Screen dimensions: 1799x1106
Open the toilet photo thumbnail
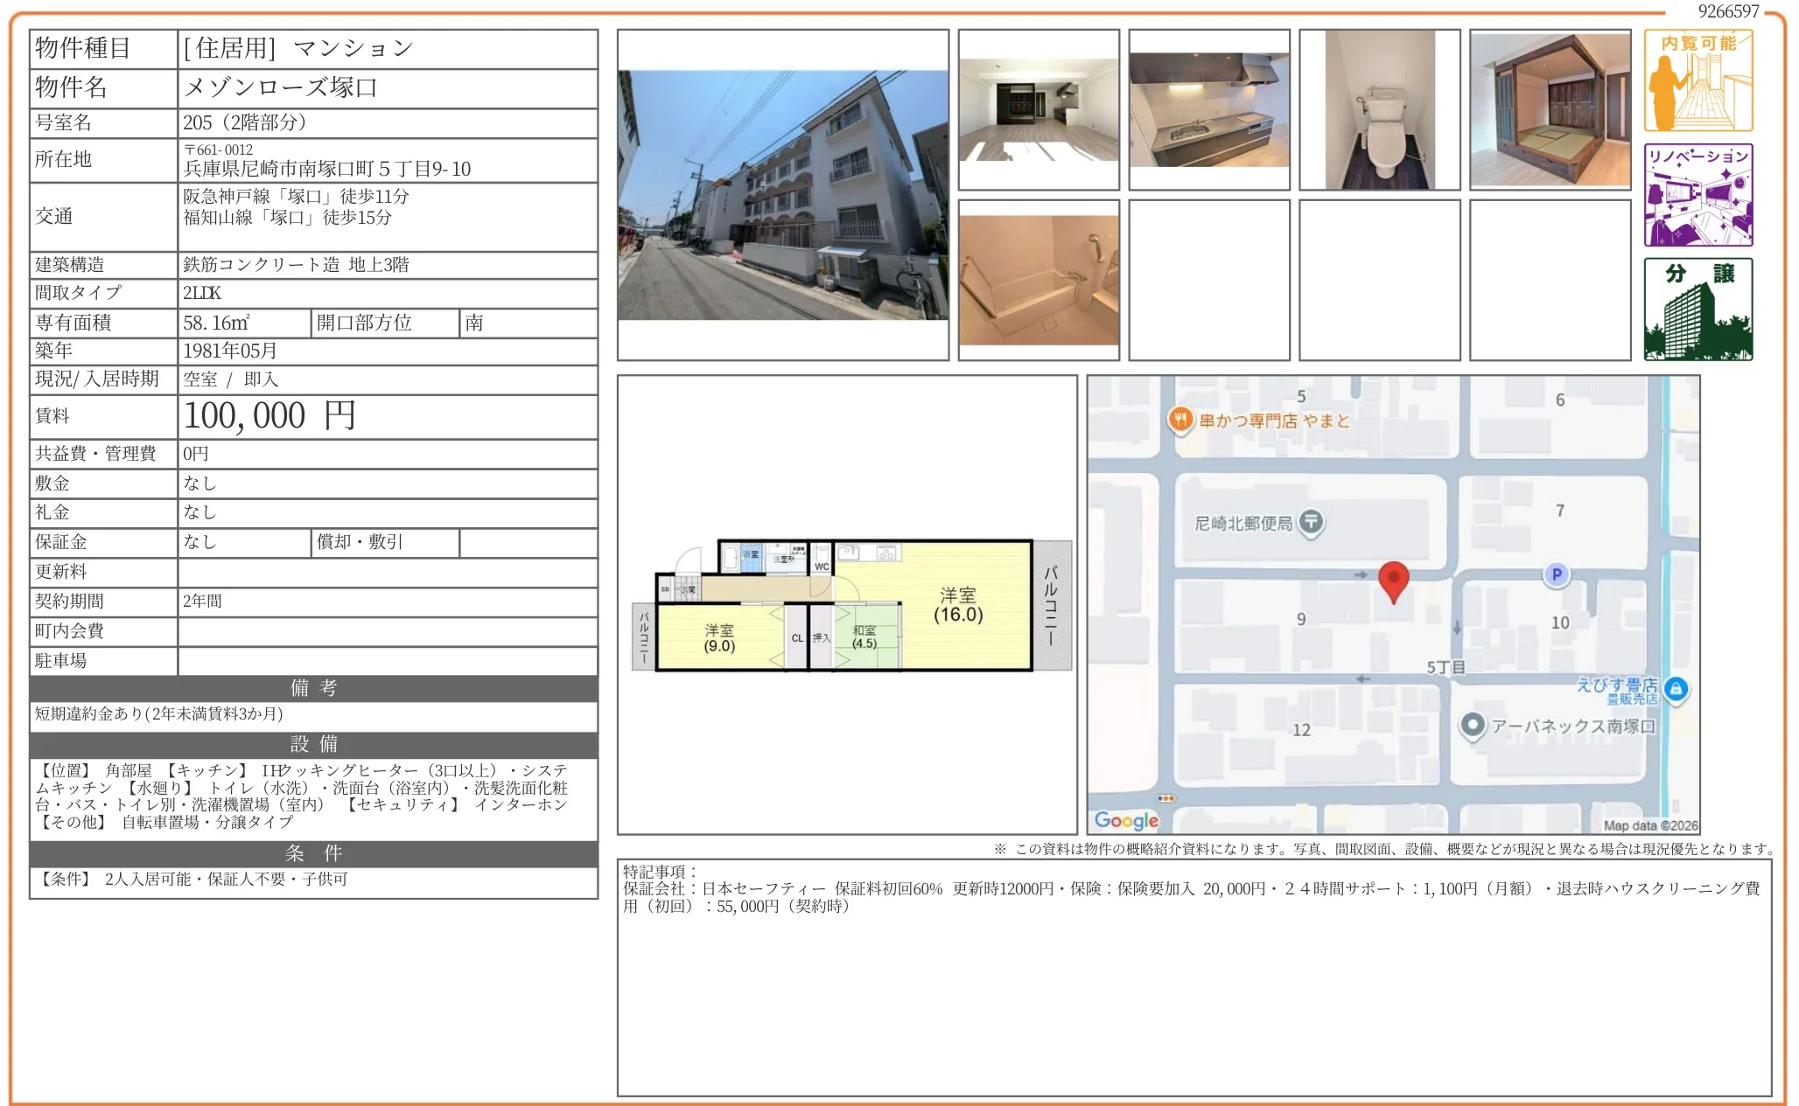tap(1379, 110)
